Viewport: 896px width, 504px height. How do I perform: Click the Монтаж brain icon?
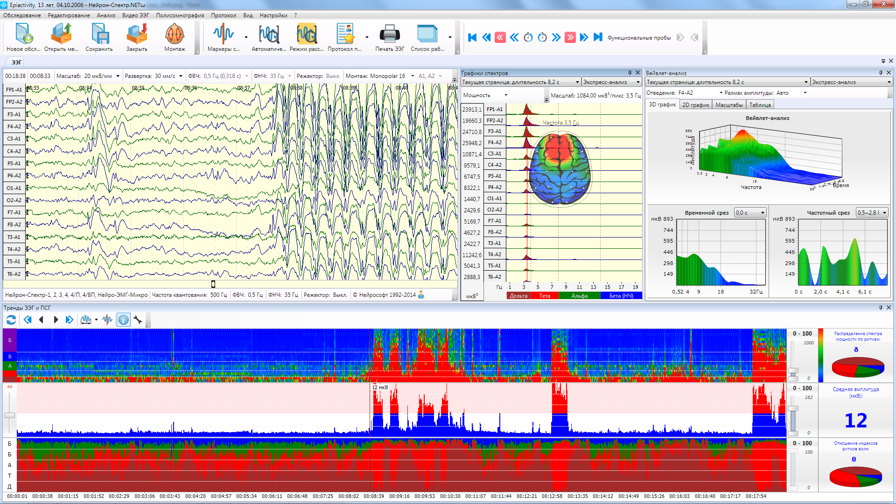(175, 35)
